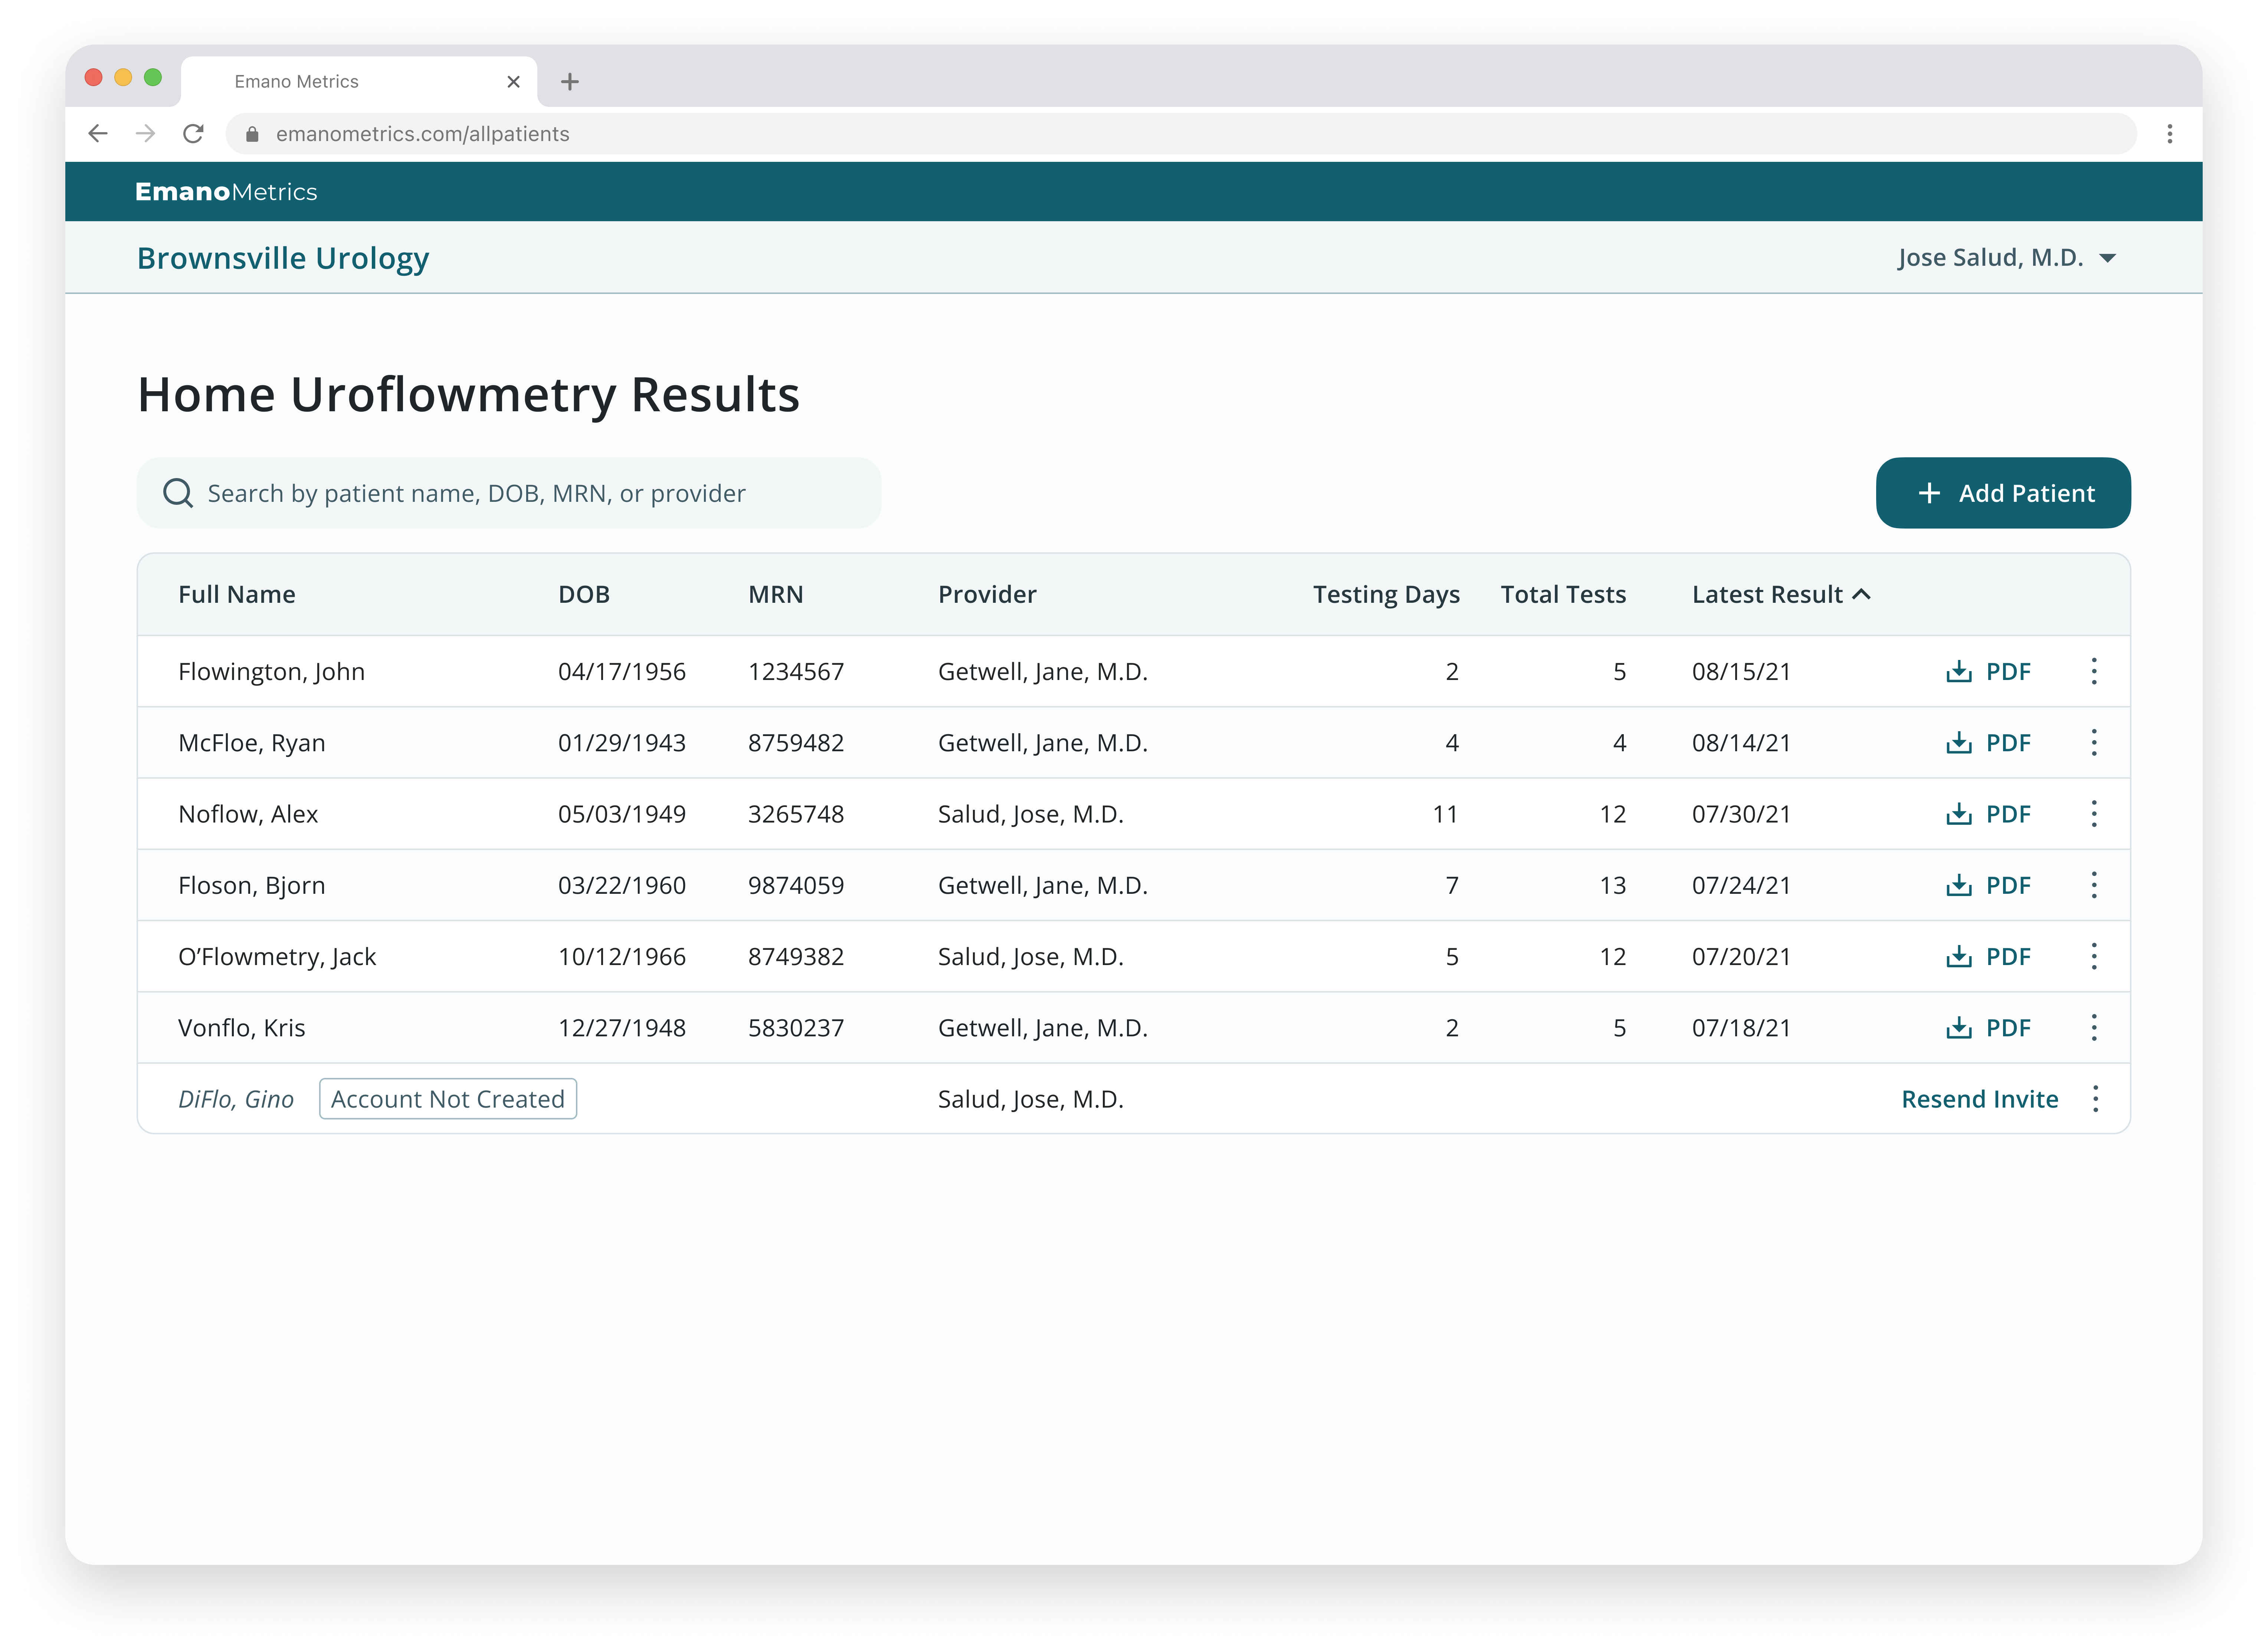Image resolution: width=2268 pixels, height=1651 pixels.
Task: Sort by Full Name column header
Action: coord(237,594)
